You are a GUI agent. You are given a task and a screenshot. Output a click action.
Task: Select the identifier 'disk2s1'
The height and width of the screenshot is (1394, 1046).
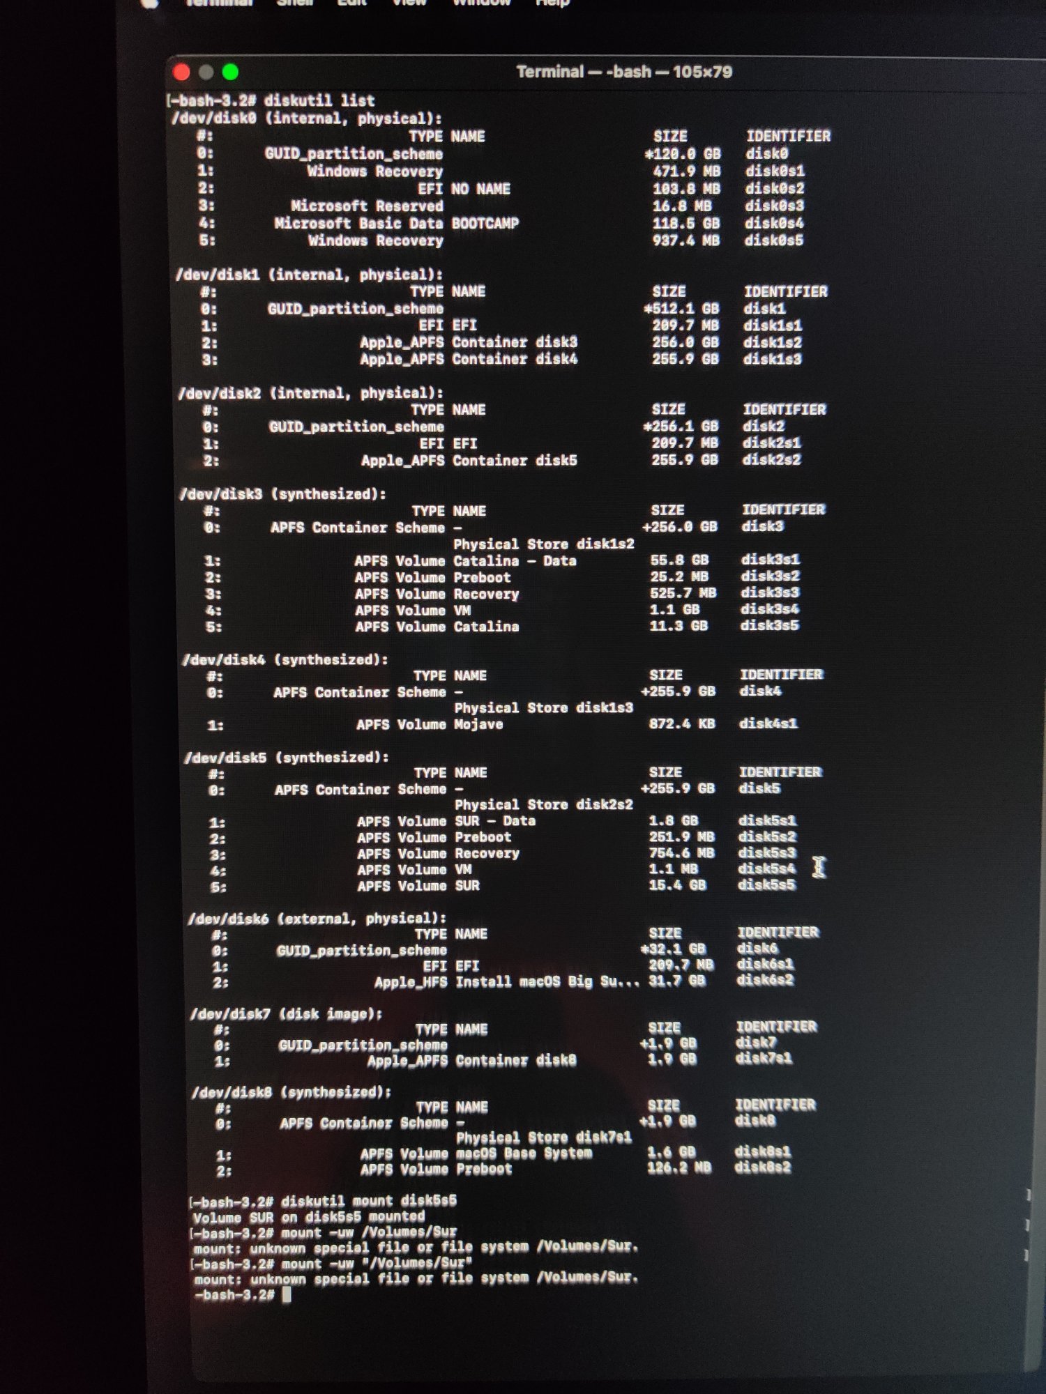coord(772,443)
